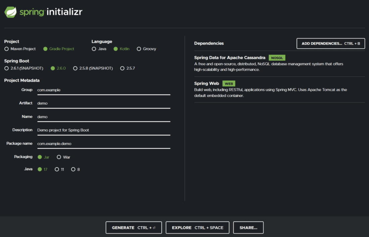The height and width of the screenshot is (237, 369).
Task: Edit the Description field
Action: click(x=103, y=130)
